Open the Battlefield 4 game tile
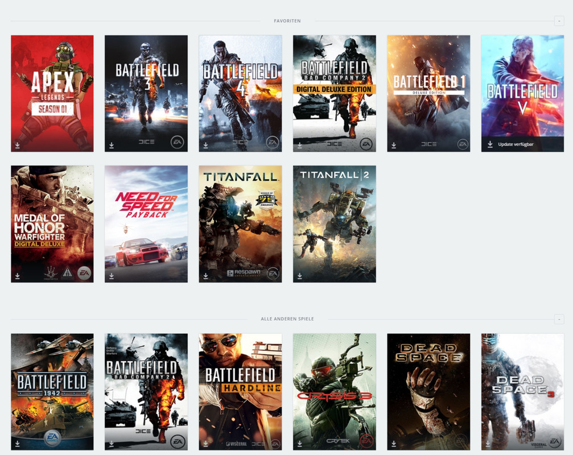Image resolution: width=573 pixels, height=455 pixels. point(241,93)
